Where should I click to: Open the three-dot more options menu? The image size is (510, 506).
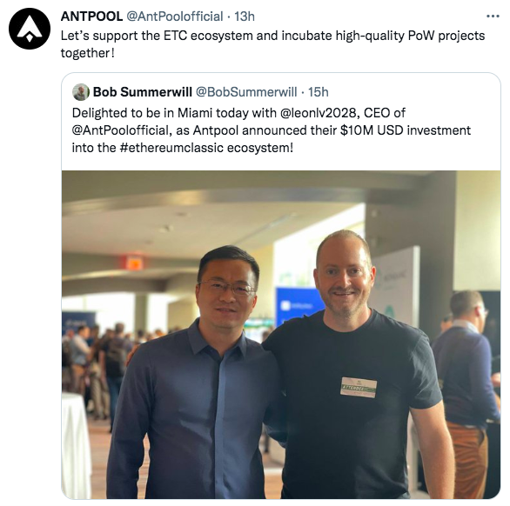pyautogui.click(x=493, y=16)
